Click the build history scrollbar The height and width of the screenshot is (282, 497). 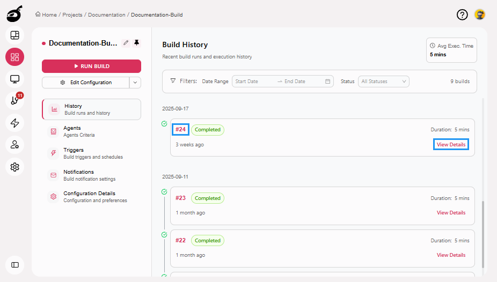pyautogui.click(x=483, y=234)
